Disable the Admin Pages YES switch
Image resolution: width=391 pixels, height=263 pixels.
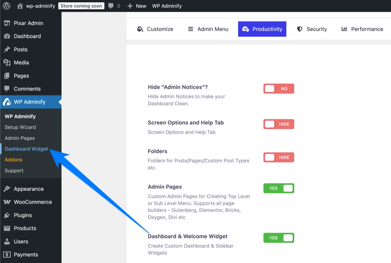click(279, 188)
